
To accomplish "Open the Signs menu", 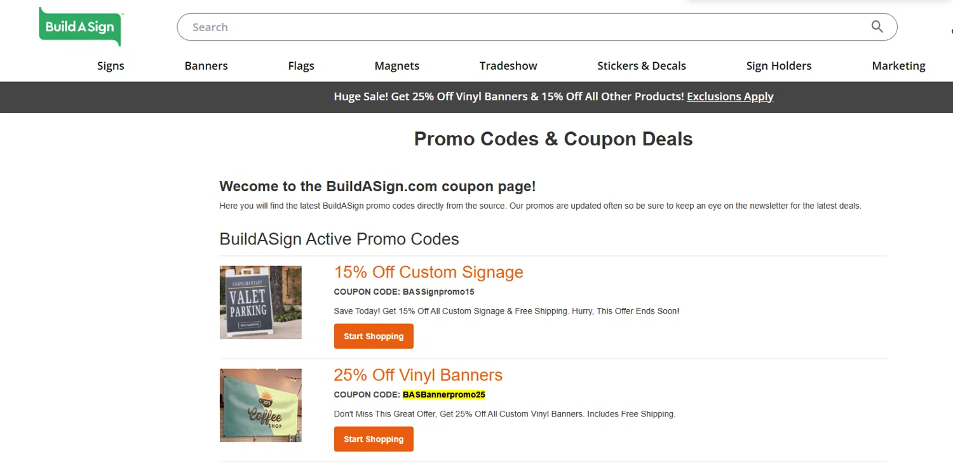I will [x=111, y=65].
